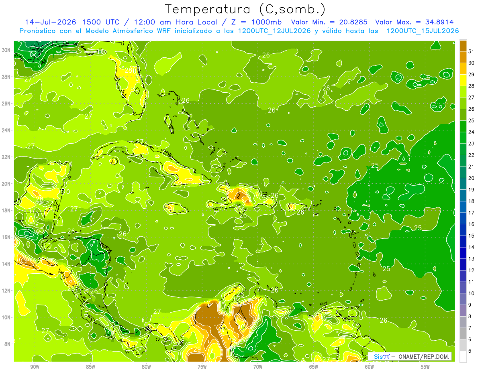Click the "55W" longitude axis label
Viewport: 482px width, 372px height.
tap(425, 367)
